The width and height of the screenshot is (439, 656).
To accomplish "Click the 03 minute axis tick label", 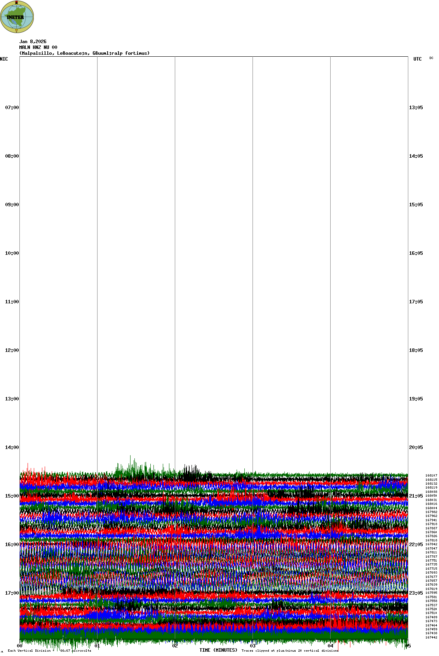I will [253, 646].
